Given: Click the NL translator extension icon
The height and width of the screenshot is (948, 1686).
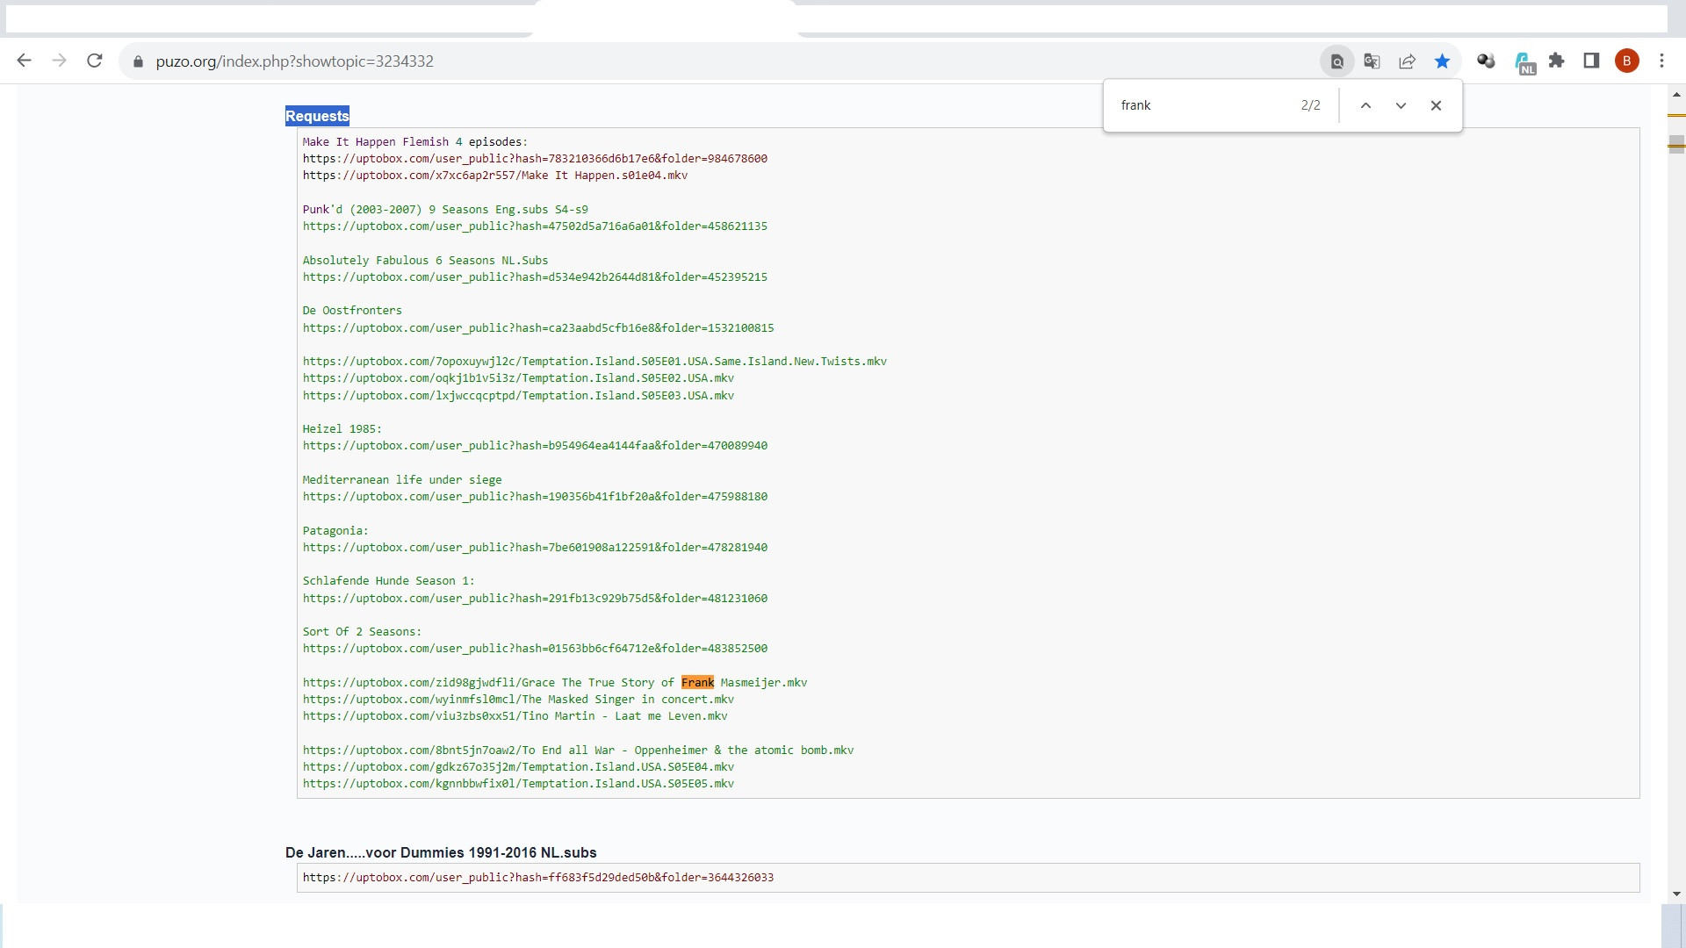Looking at the screenshot, I should (x=1524, y=62).
